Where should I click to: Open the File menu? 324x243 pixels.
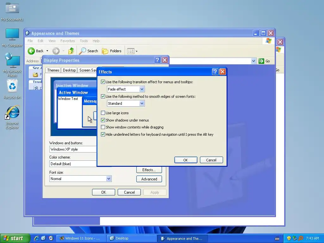pos(30,41)
